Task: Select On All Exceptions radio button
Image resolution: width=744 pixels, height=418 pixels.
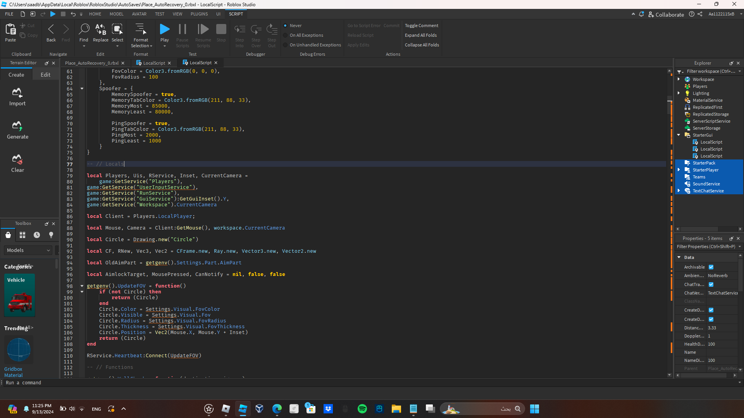Action: click(x=285, y=35)
